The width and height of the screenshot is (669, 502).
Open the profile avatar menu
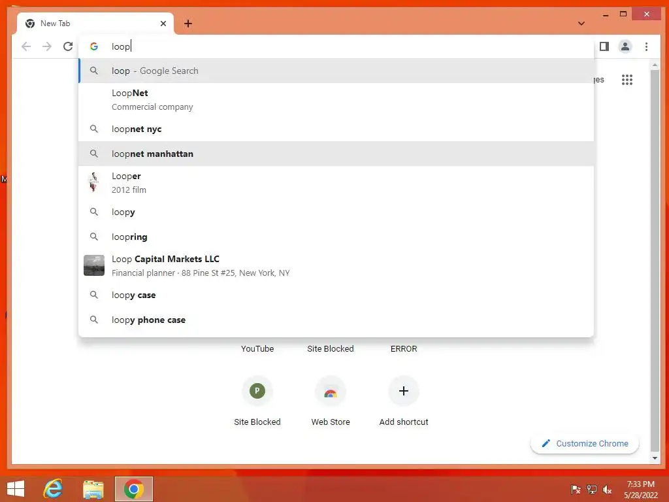click(625, 46)
